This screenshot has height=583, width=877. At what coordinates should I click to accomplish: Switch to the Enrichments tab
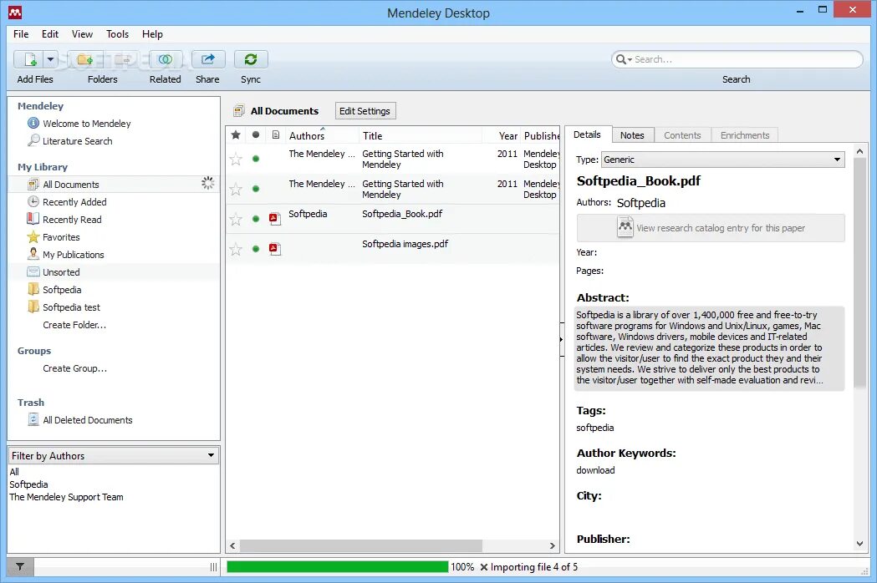745,135
